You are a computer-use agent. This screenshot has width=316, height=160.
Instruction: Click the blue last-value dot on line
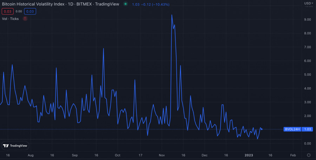point(262,129)
